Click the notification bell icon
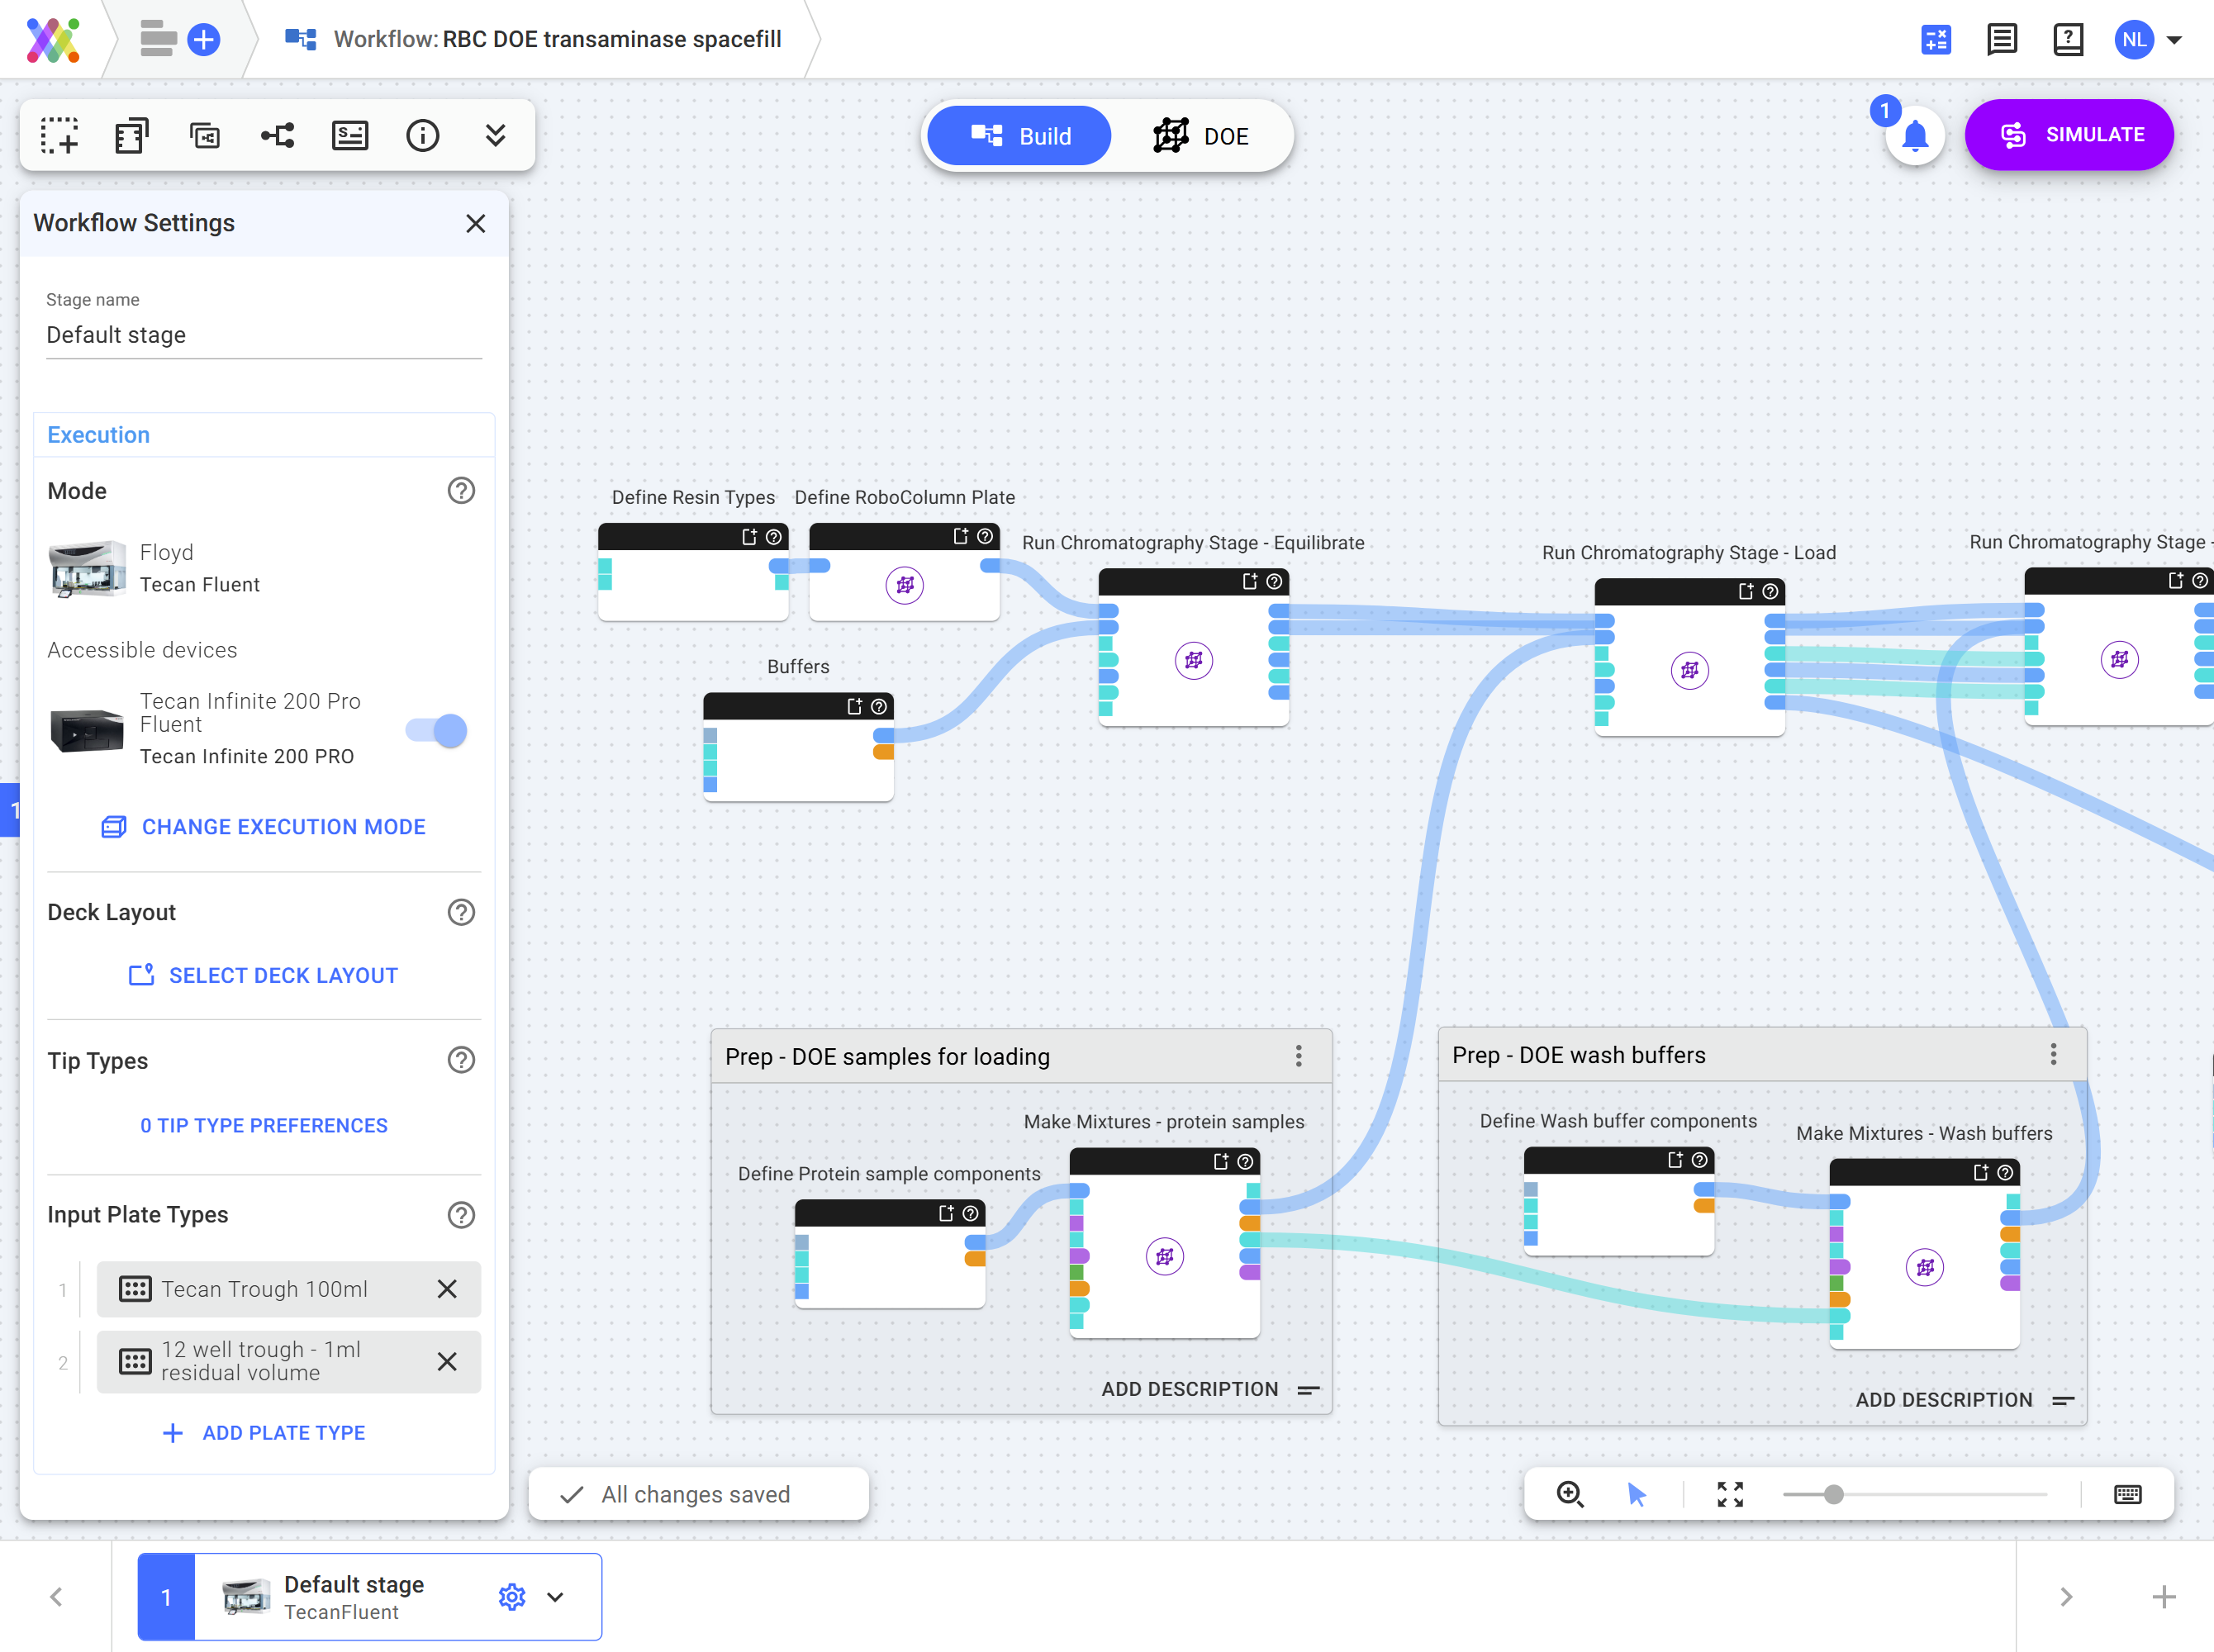 pos(1914,136)
